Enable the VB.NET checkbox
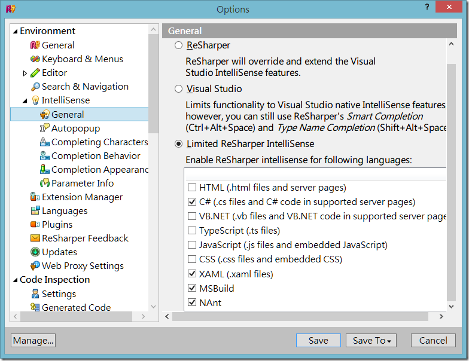Screen dimensions: 469x361 191,216
